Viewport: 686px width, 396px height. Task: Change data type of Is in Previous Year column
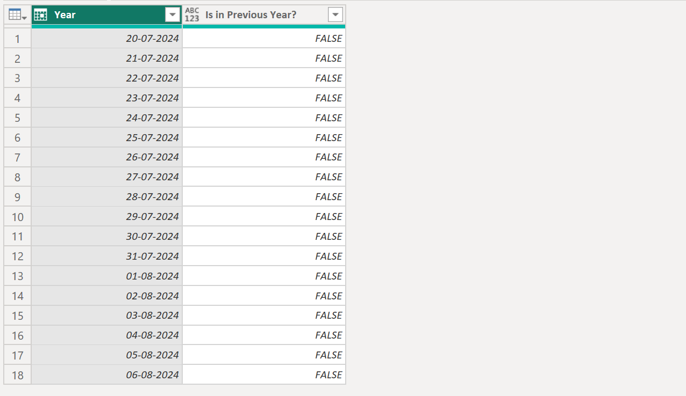(x=192, y=14)
